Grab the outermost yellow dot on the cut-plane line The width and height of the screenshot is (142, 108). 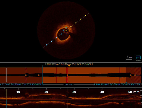tap(85, 16)
